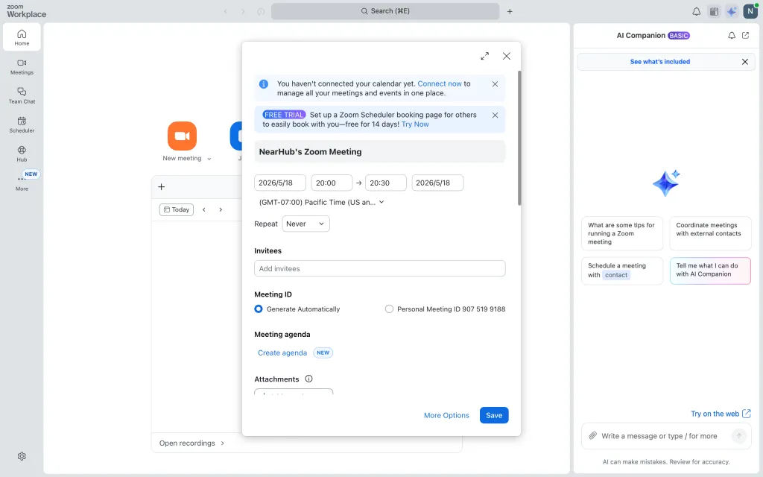Open the Home tab in sidebar

(x=22, y=37)
